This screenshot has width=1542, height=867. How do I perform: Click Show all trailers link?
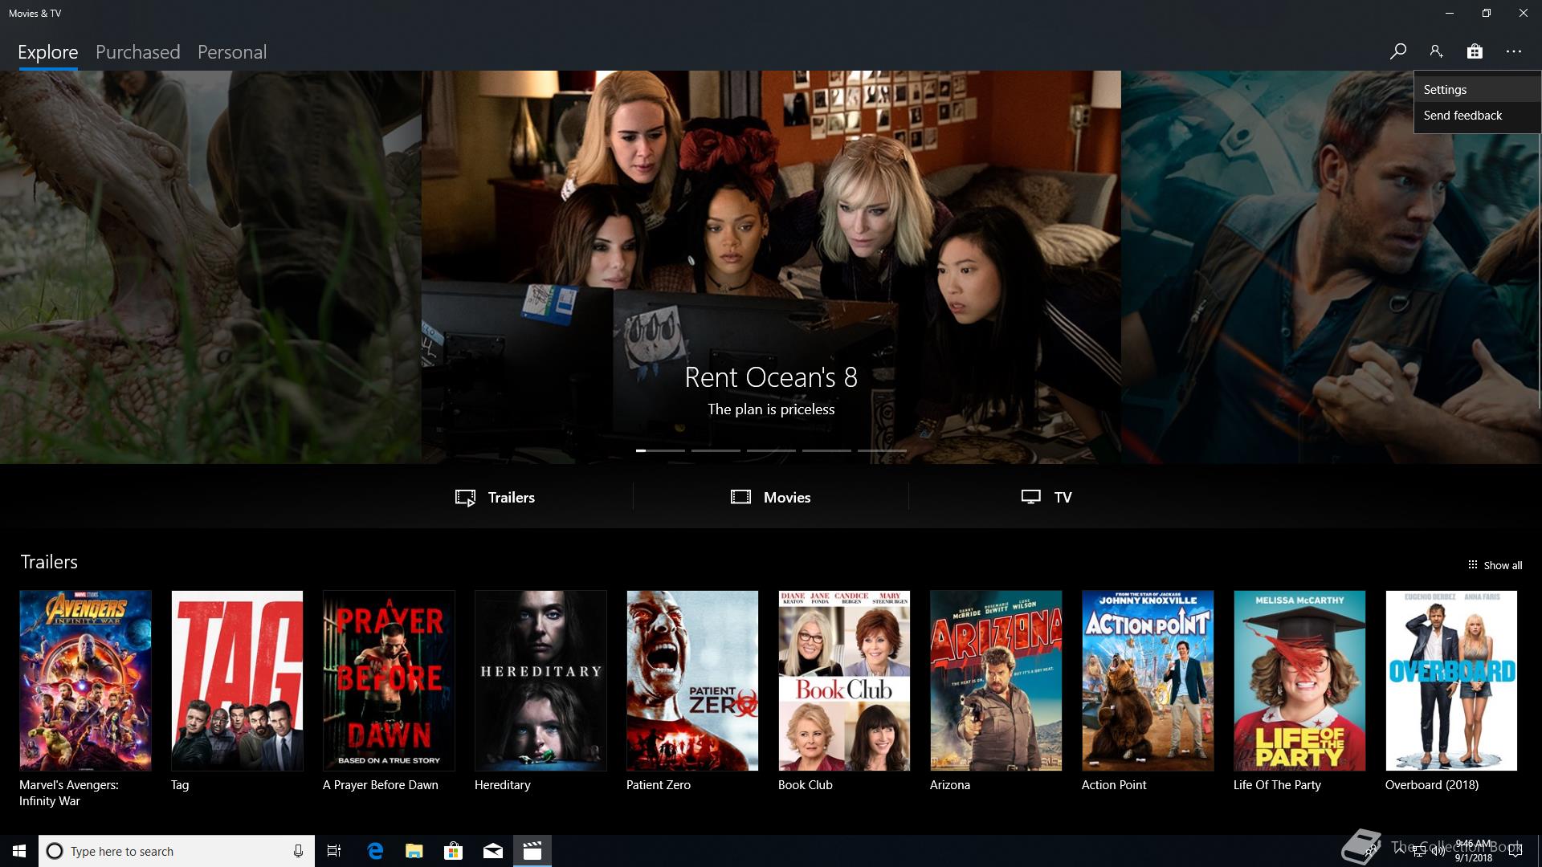point(1495,565)
